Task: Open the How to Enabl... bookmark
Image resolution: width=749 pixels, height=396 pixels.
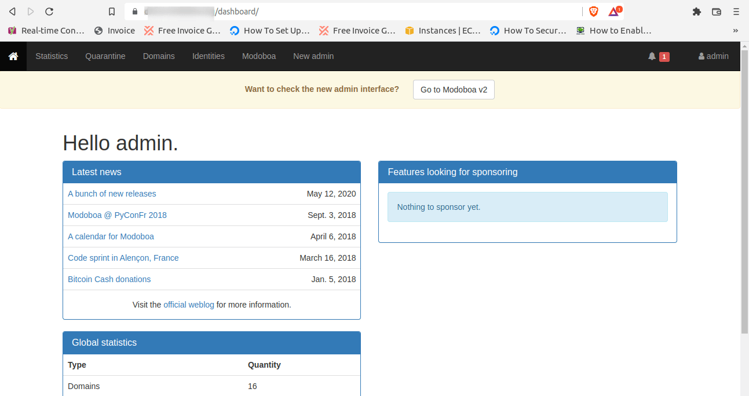Action: click(x=614, y=31)
